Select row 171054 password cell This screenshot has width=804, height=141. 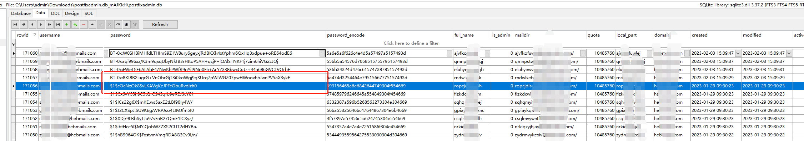[x=217, y=102]
